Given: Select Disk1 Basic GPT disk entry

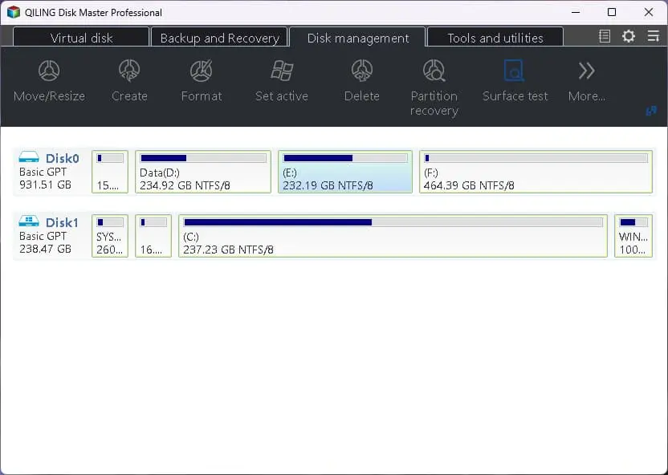Looking at the screenshot, I should (49, 236).
